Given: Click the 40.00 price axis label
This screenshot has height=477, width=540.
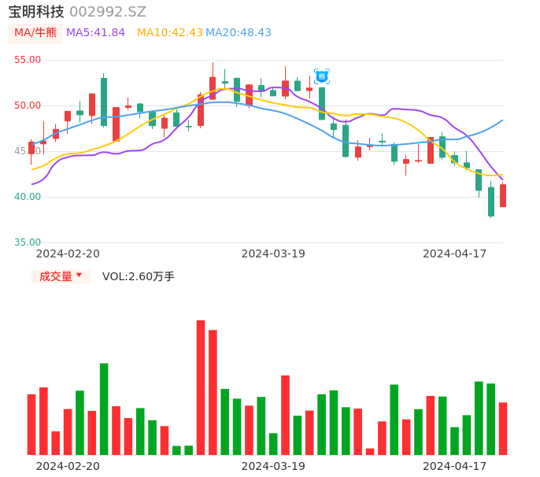Looking at the screenshot, I should [x=28, y=197].
